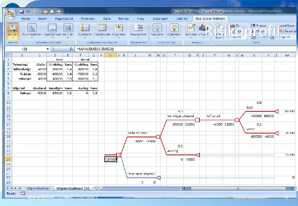Image resolution: width=298 pixels, height=206 pixels.
Task: Click in the formula bar showing =MAX
Action: click(x=185, y=49)
